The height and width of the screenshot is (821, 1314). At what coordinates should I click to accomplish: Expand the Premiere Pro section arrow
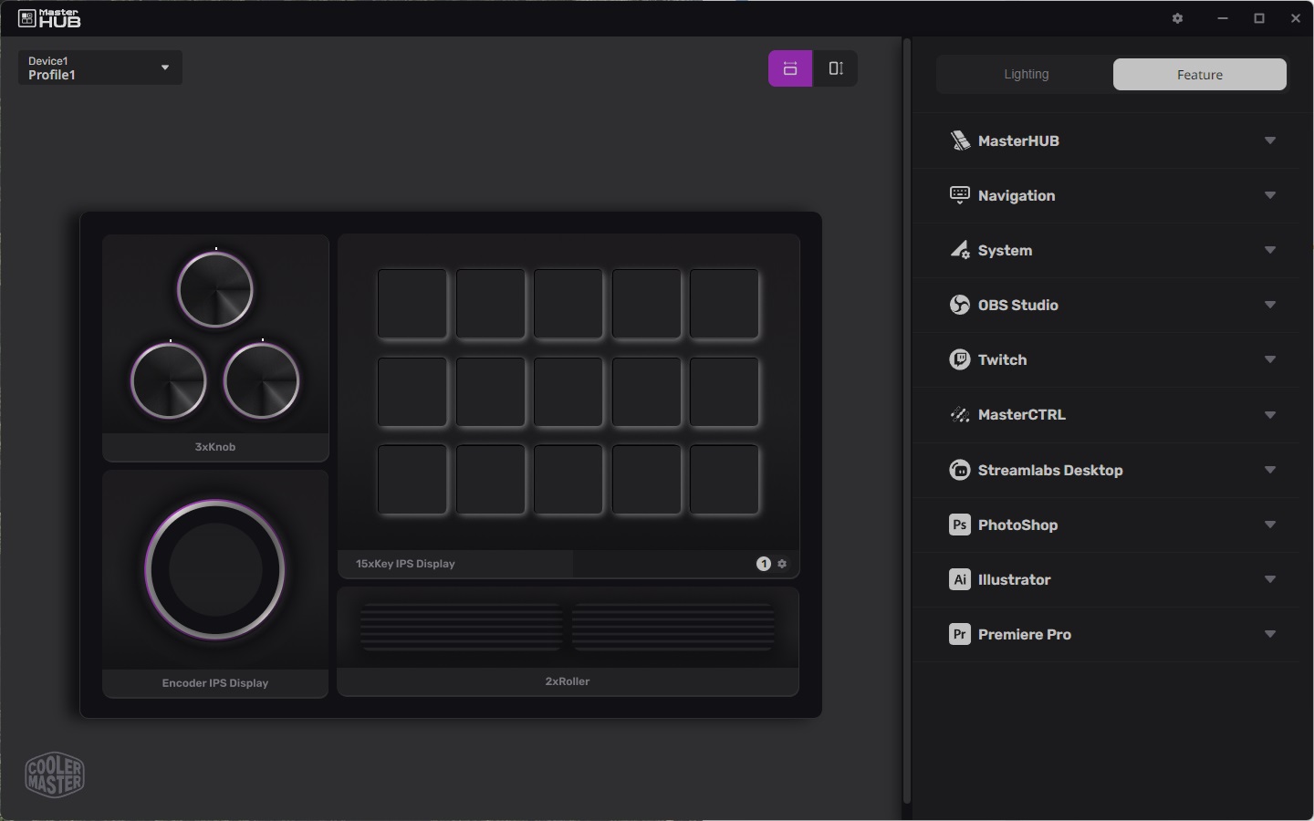tap(1270, 634)
